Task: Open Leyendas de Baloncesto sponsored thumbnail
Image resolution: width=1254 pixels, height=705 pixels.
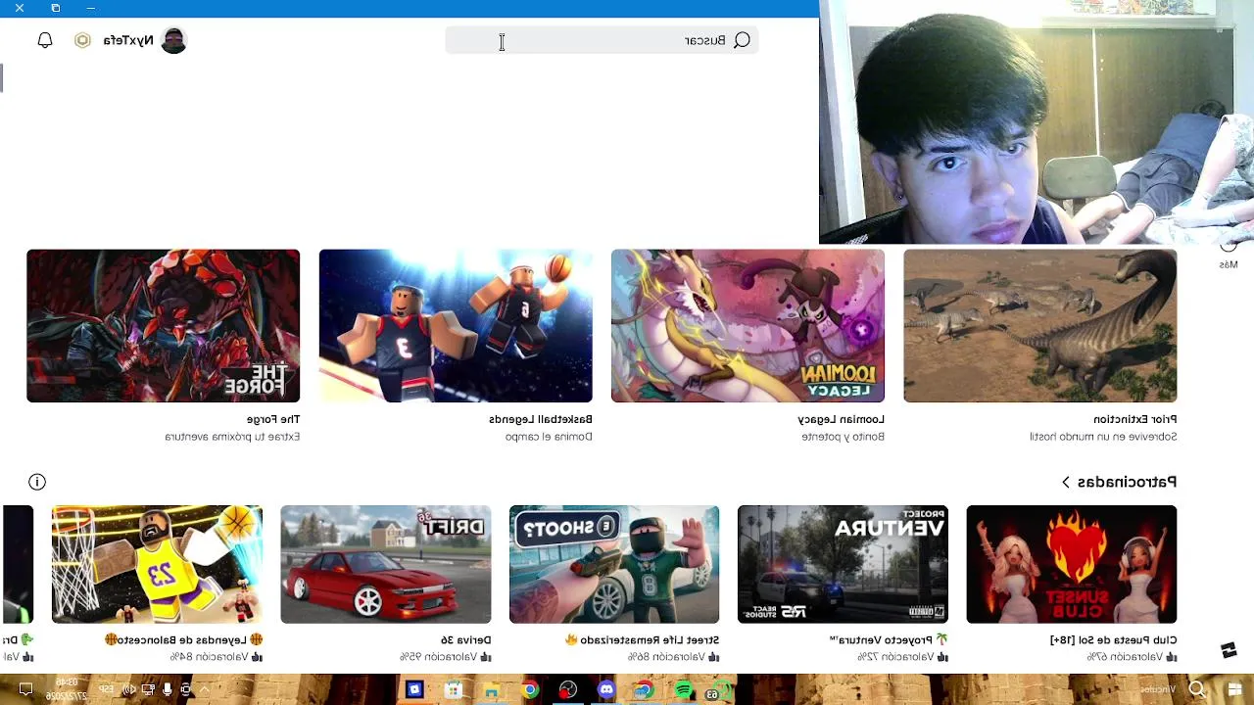Action: (157, 564)
